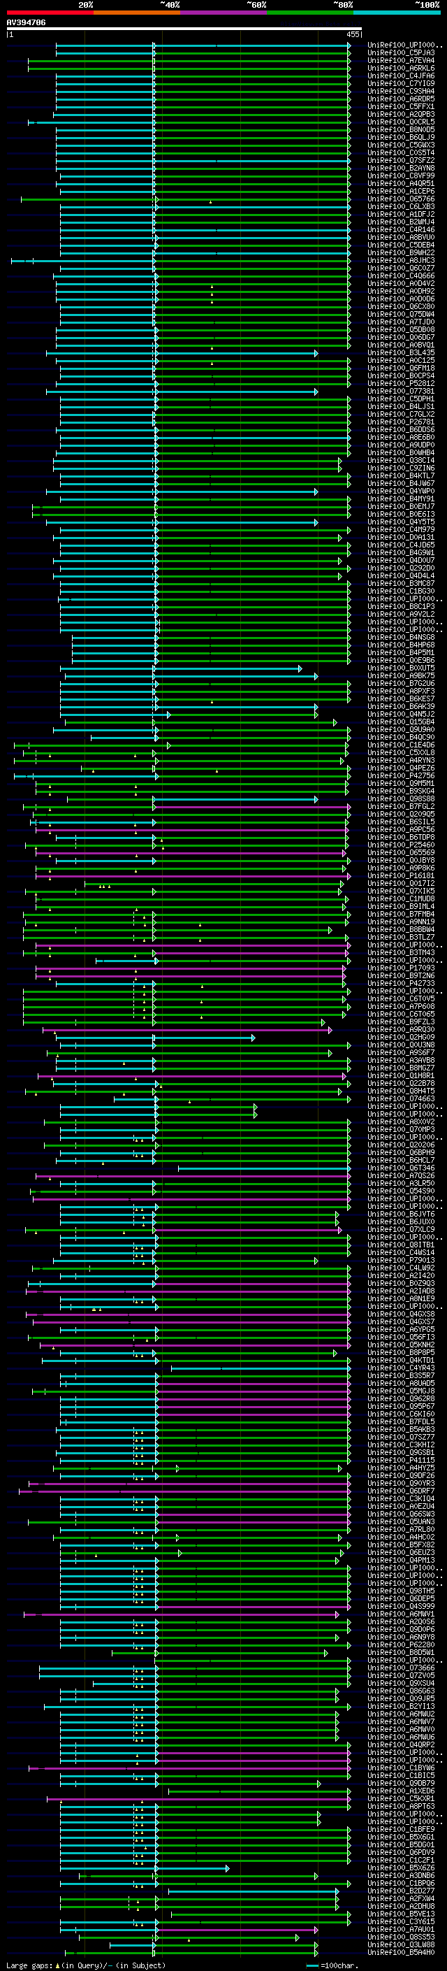447x1971 pixels.
Task: Click the orange ~40% identity color bar
Action: click(137, 13)
